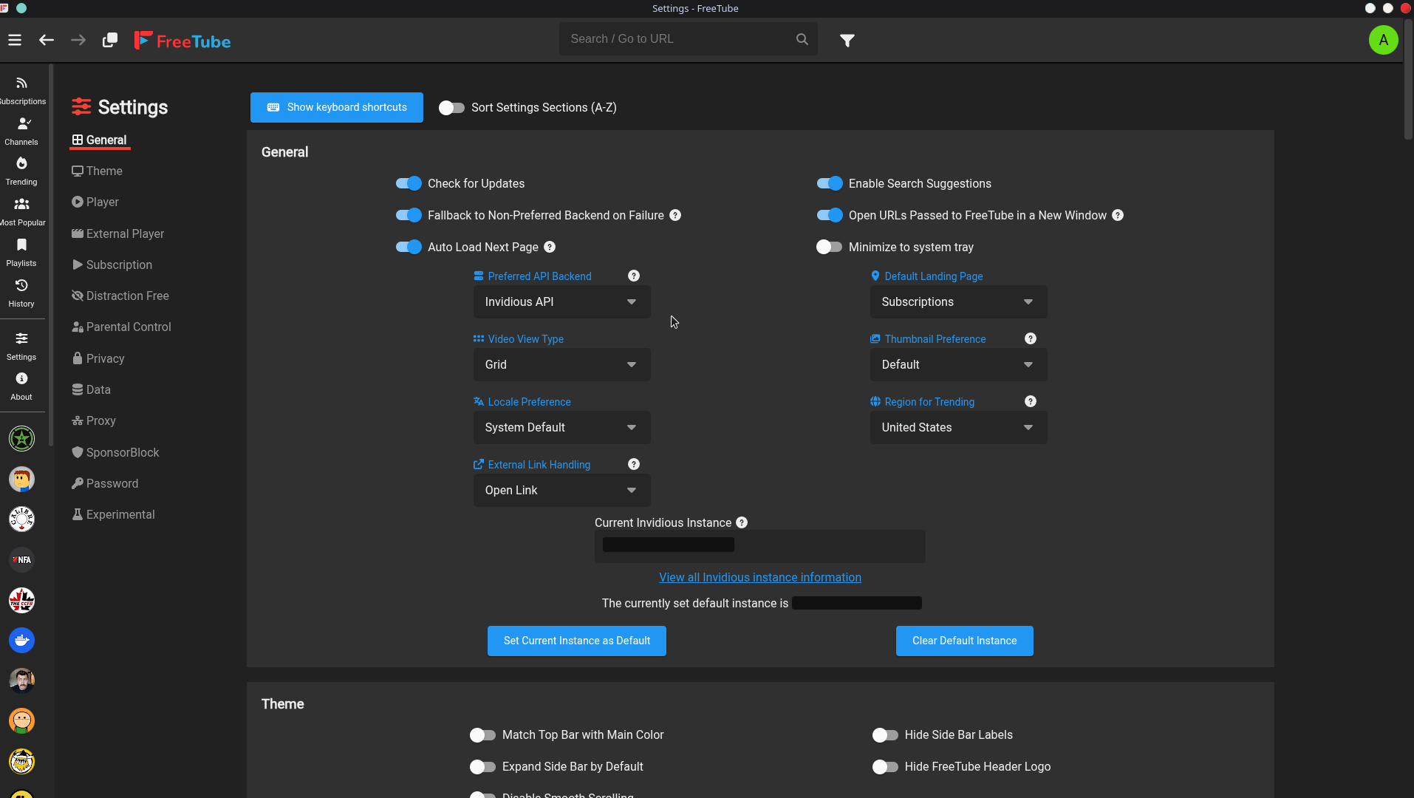Jump to Player settings section
This screenshot has height=798, width=1414.
[95, 202]
